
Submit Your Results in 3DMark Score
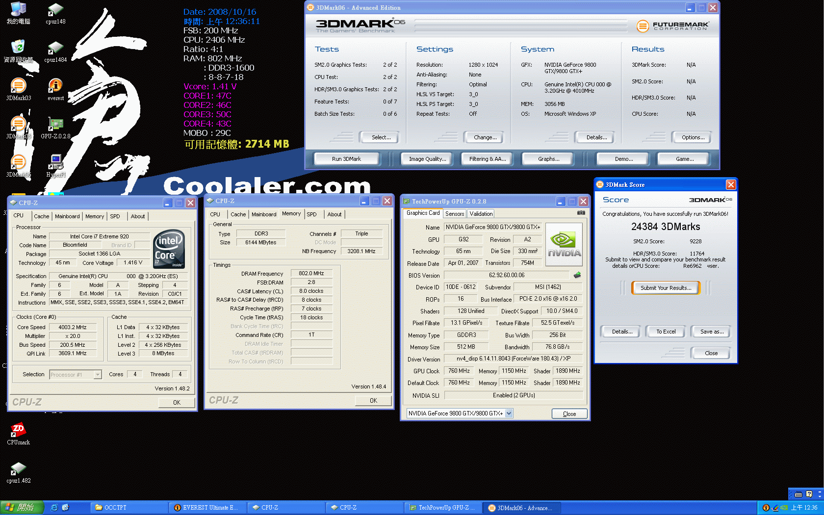[666, 288]
